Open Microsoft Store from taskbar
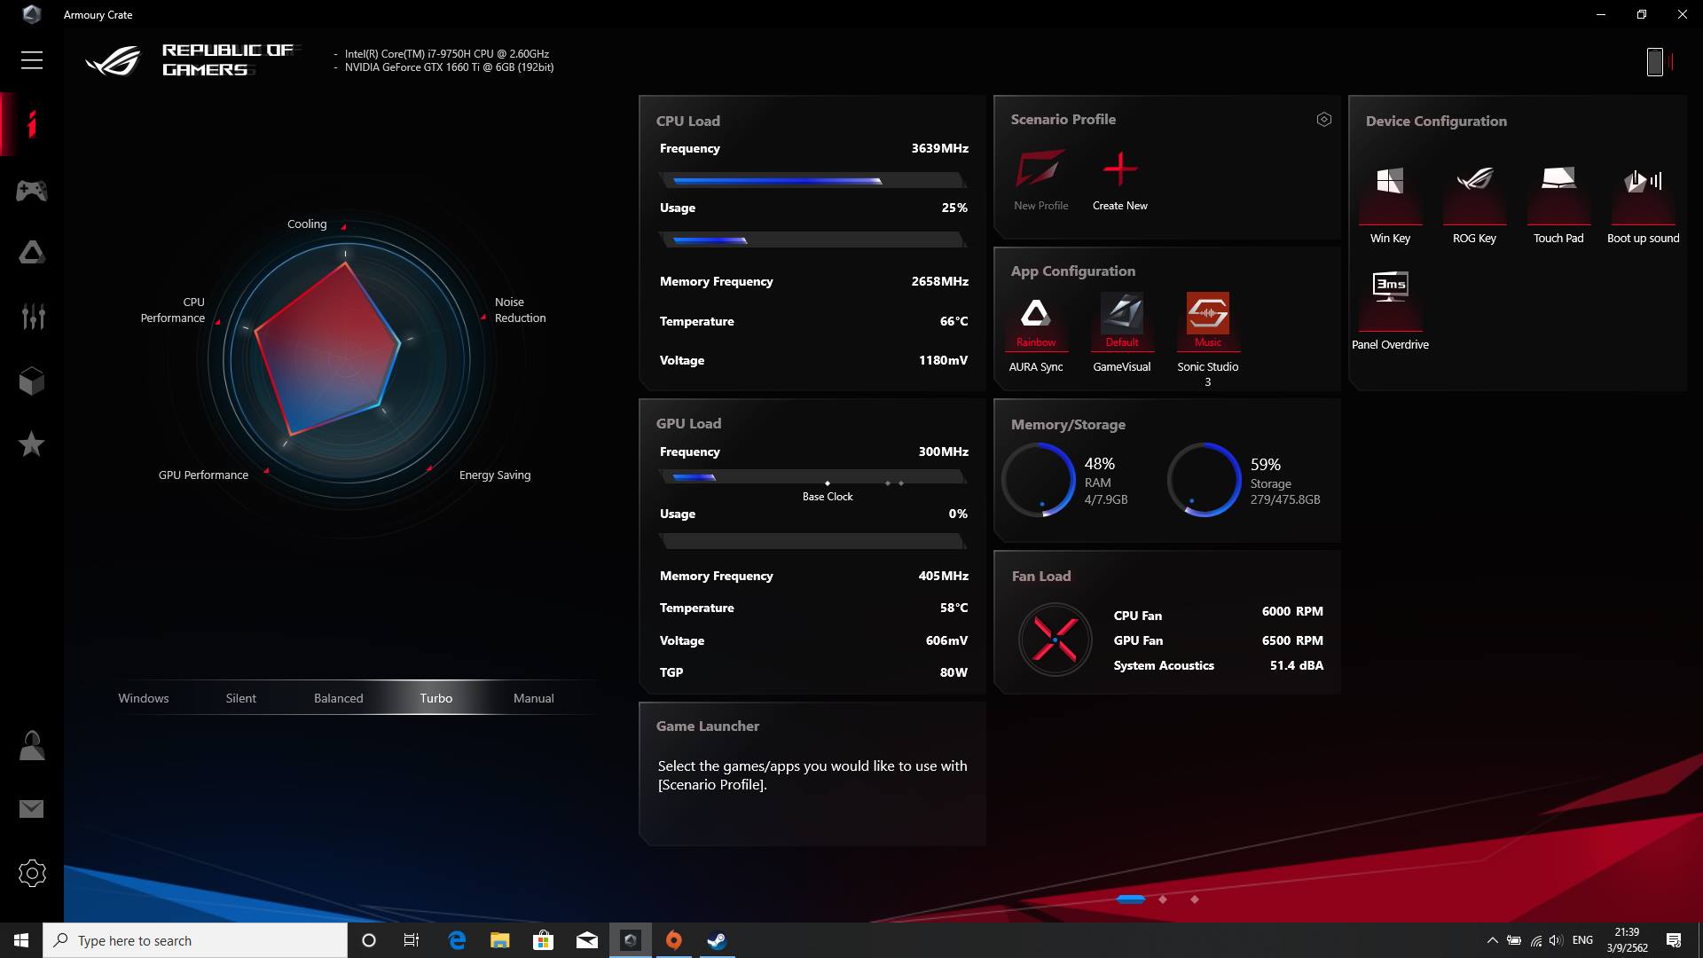 tap(543, 940)
